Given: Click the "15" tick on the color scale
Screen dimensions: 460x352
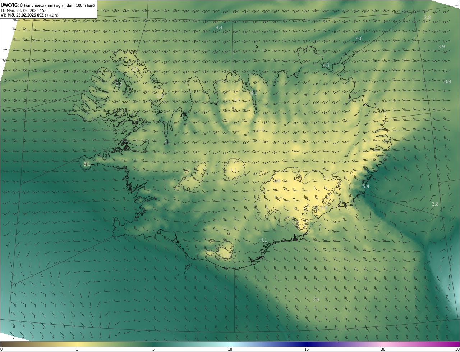Looking at the screenshot, I should click(x=307, y=349).
